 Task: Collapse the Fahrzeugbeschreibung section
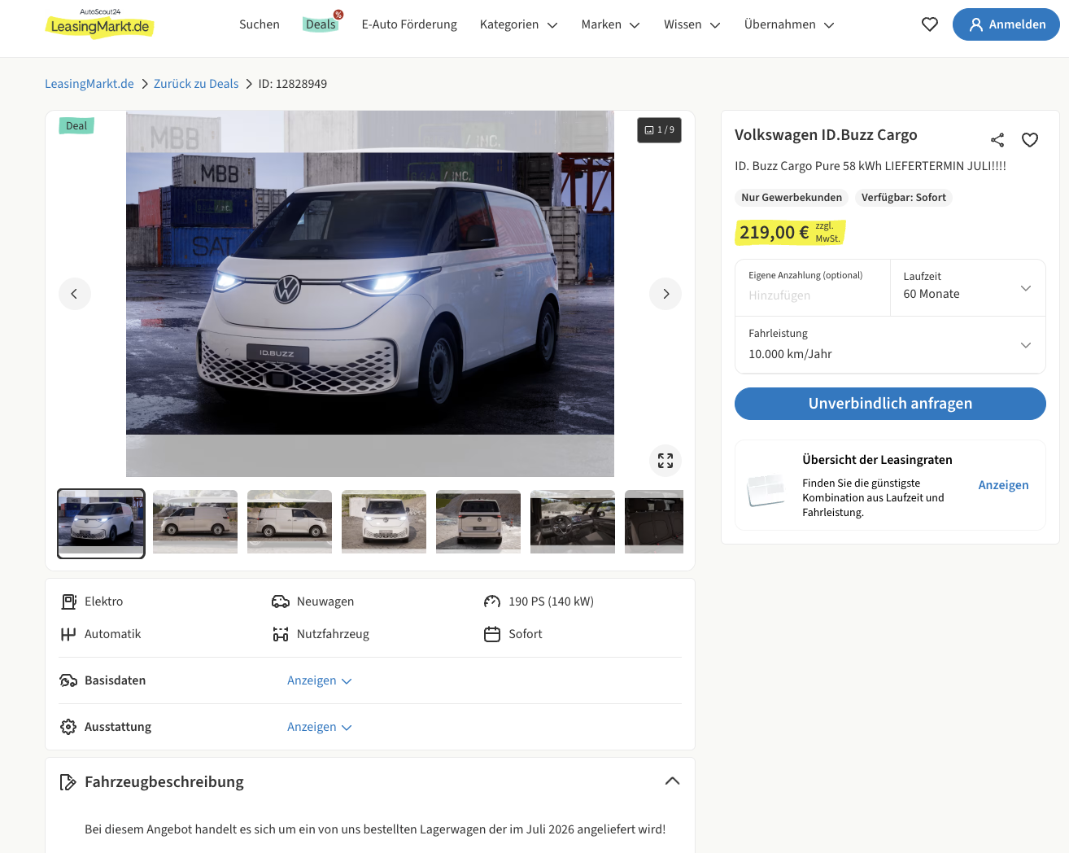[x=672, y=781]
